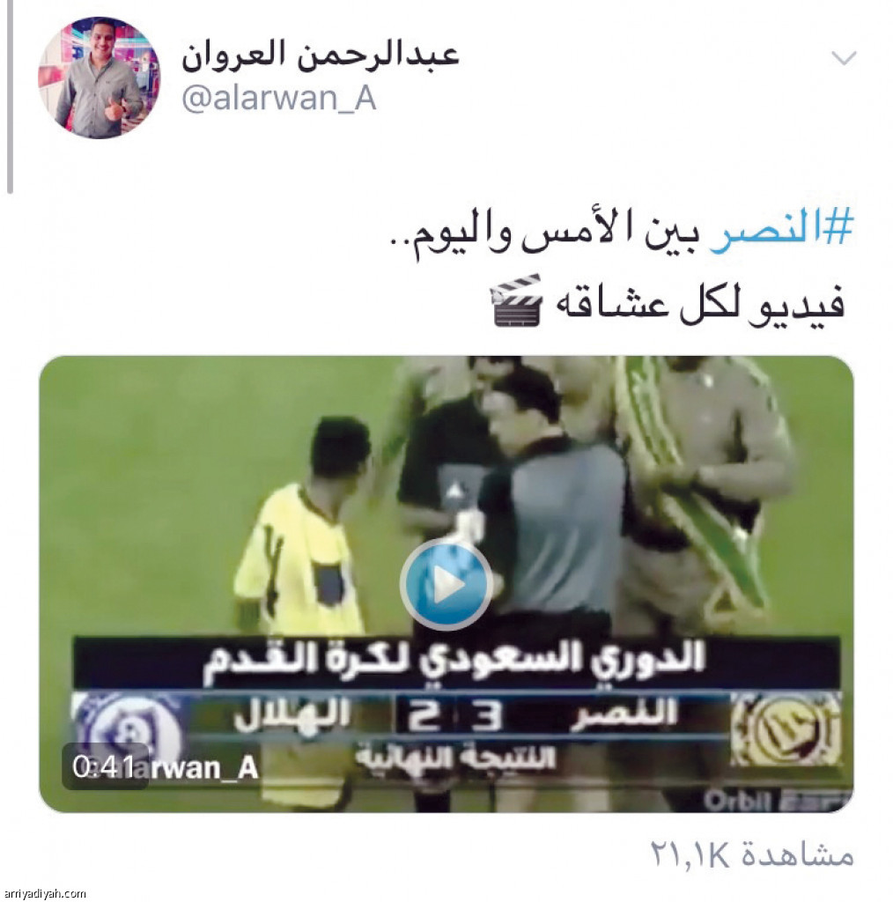Image resolution: width=893 pixels, height=902 pixels.
Task: Click the clapperboard emoji in the tweet
Action: click(516, 300)
